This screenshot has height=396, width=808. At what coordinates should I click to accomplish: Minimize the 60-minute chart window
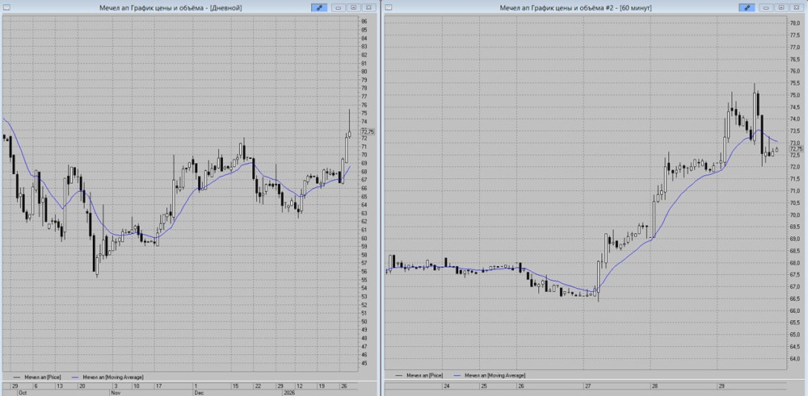pos(767,7)
